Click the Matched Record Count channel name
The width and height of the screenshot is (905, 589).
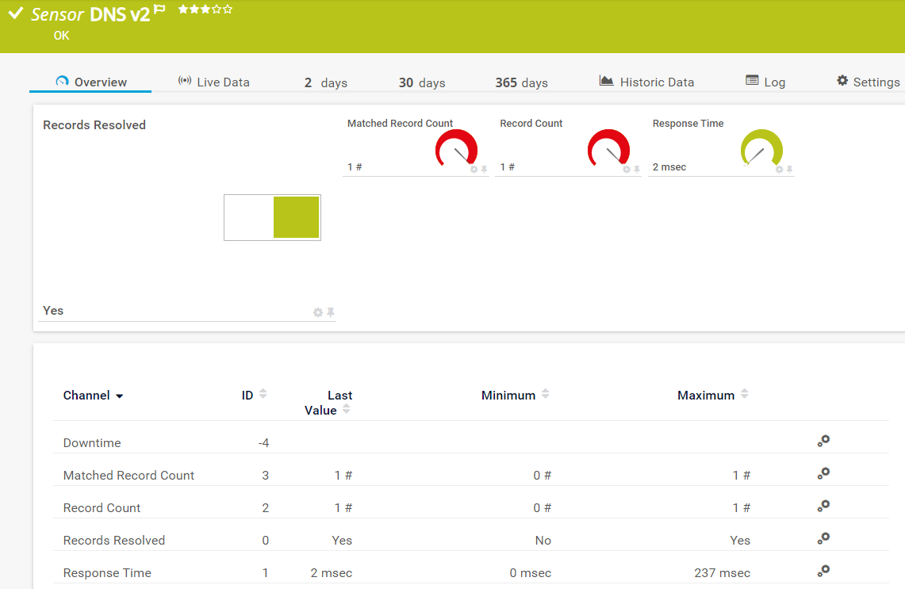click(x=128, y=476)
